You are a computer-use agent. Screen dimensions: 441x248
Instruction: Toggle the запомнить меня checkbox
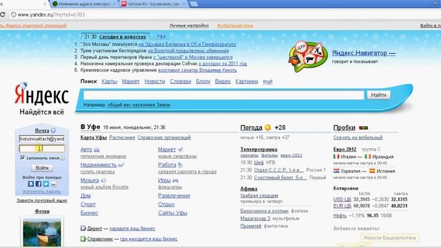coord(23,158)
